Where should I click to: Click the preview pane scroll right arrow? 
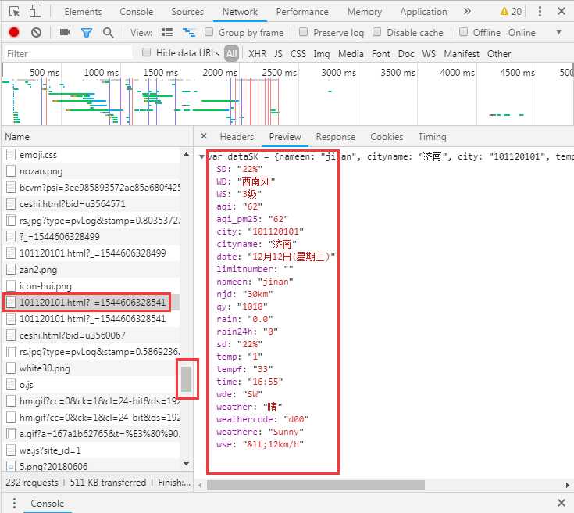[x=568, y=485]
